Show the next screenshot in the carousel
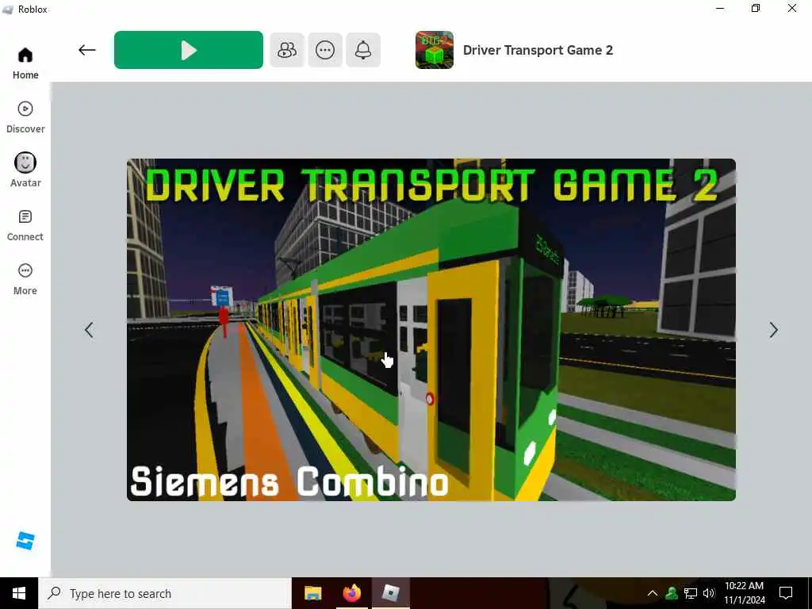 [x=773, y=330]
